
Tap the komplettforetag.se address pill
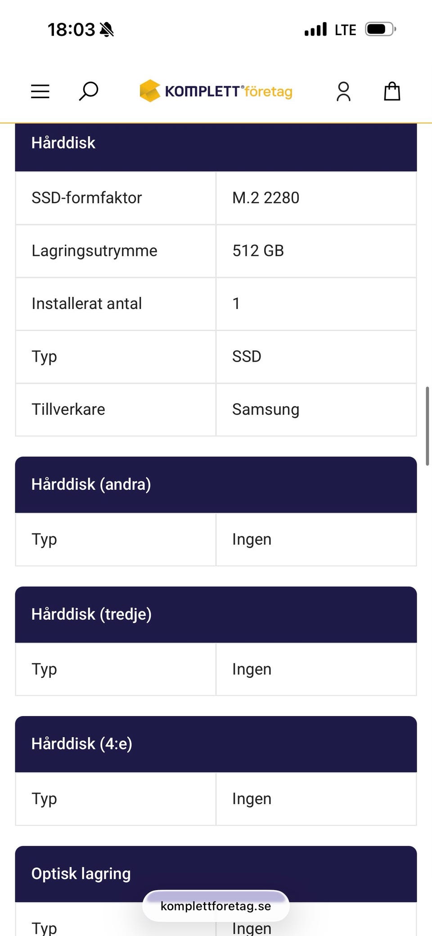216,906
